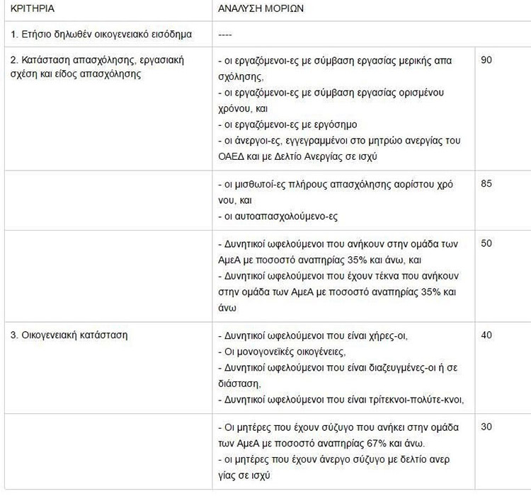Click the αυτοαπασχολούμενο-ες line
This screenshot has width=531, height=496.
click(278, 217)
